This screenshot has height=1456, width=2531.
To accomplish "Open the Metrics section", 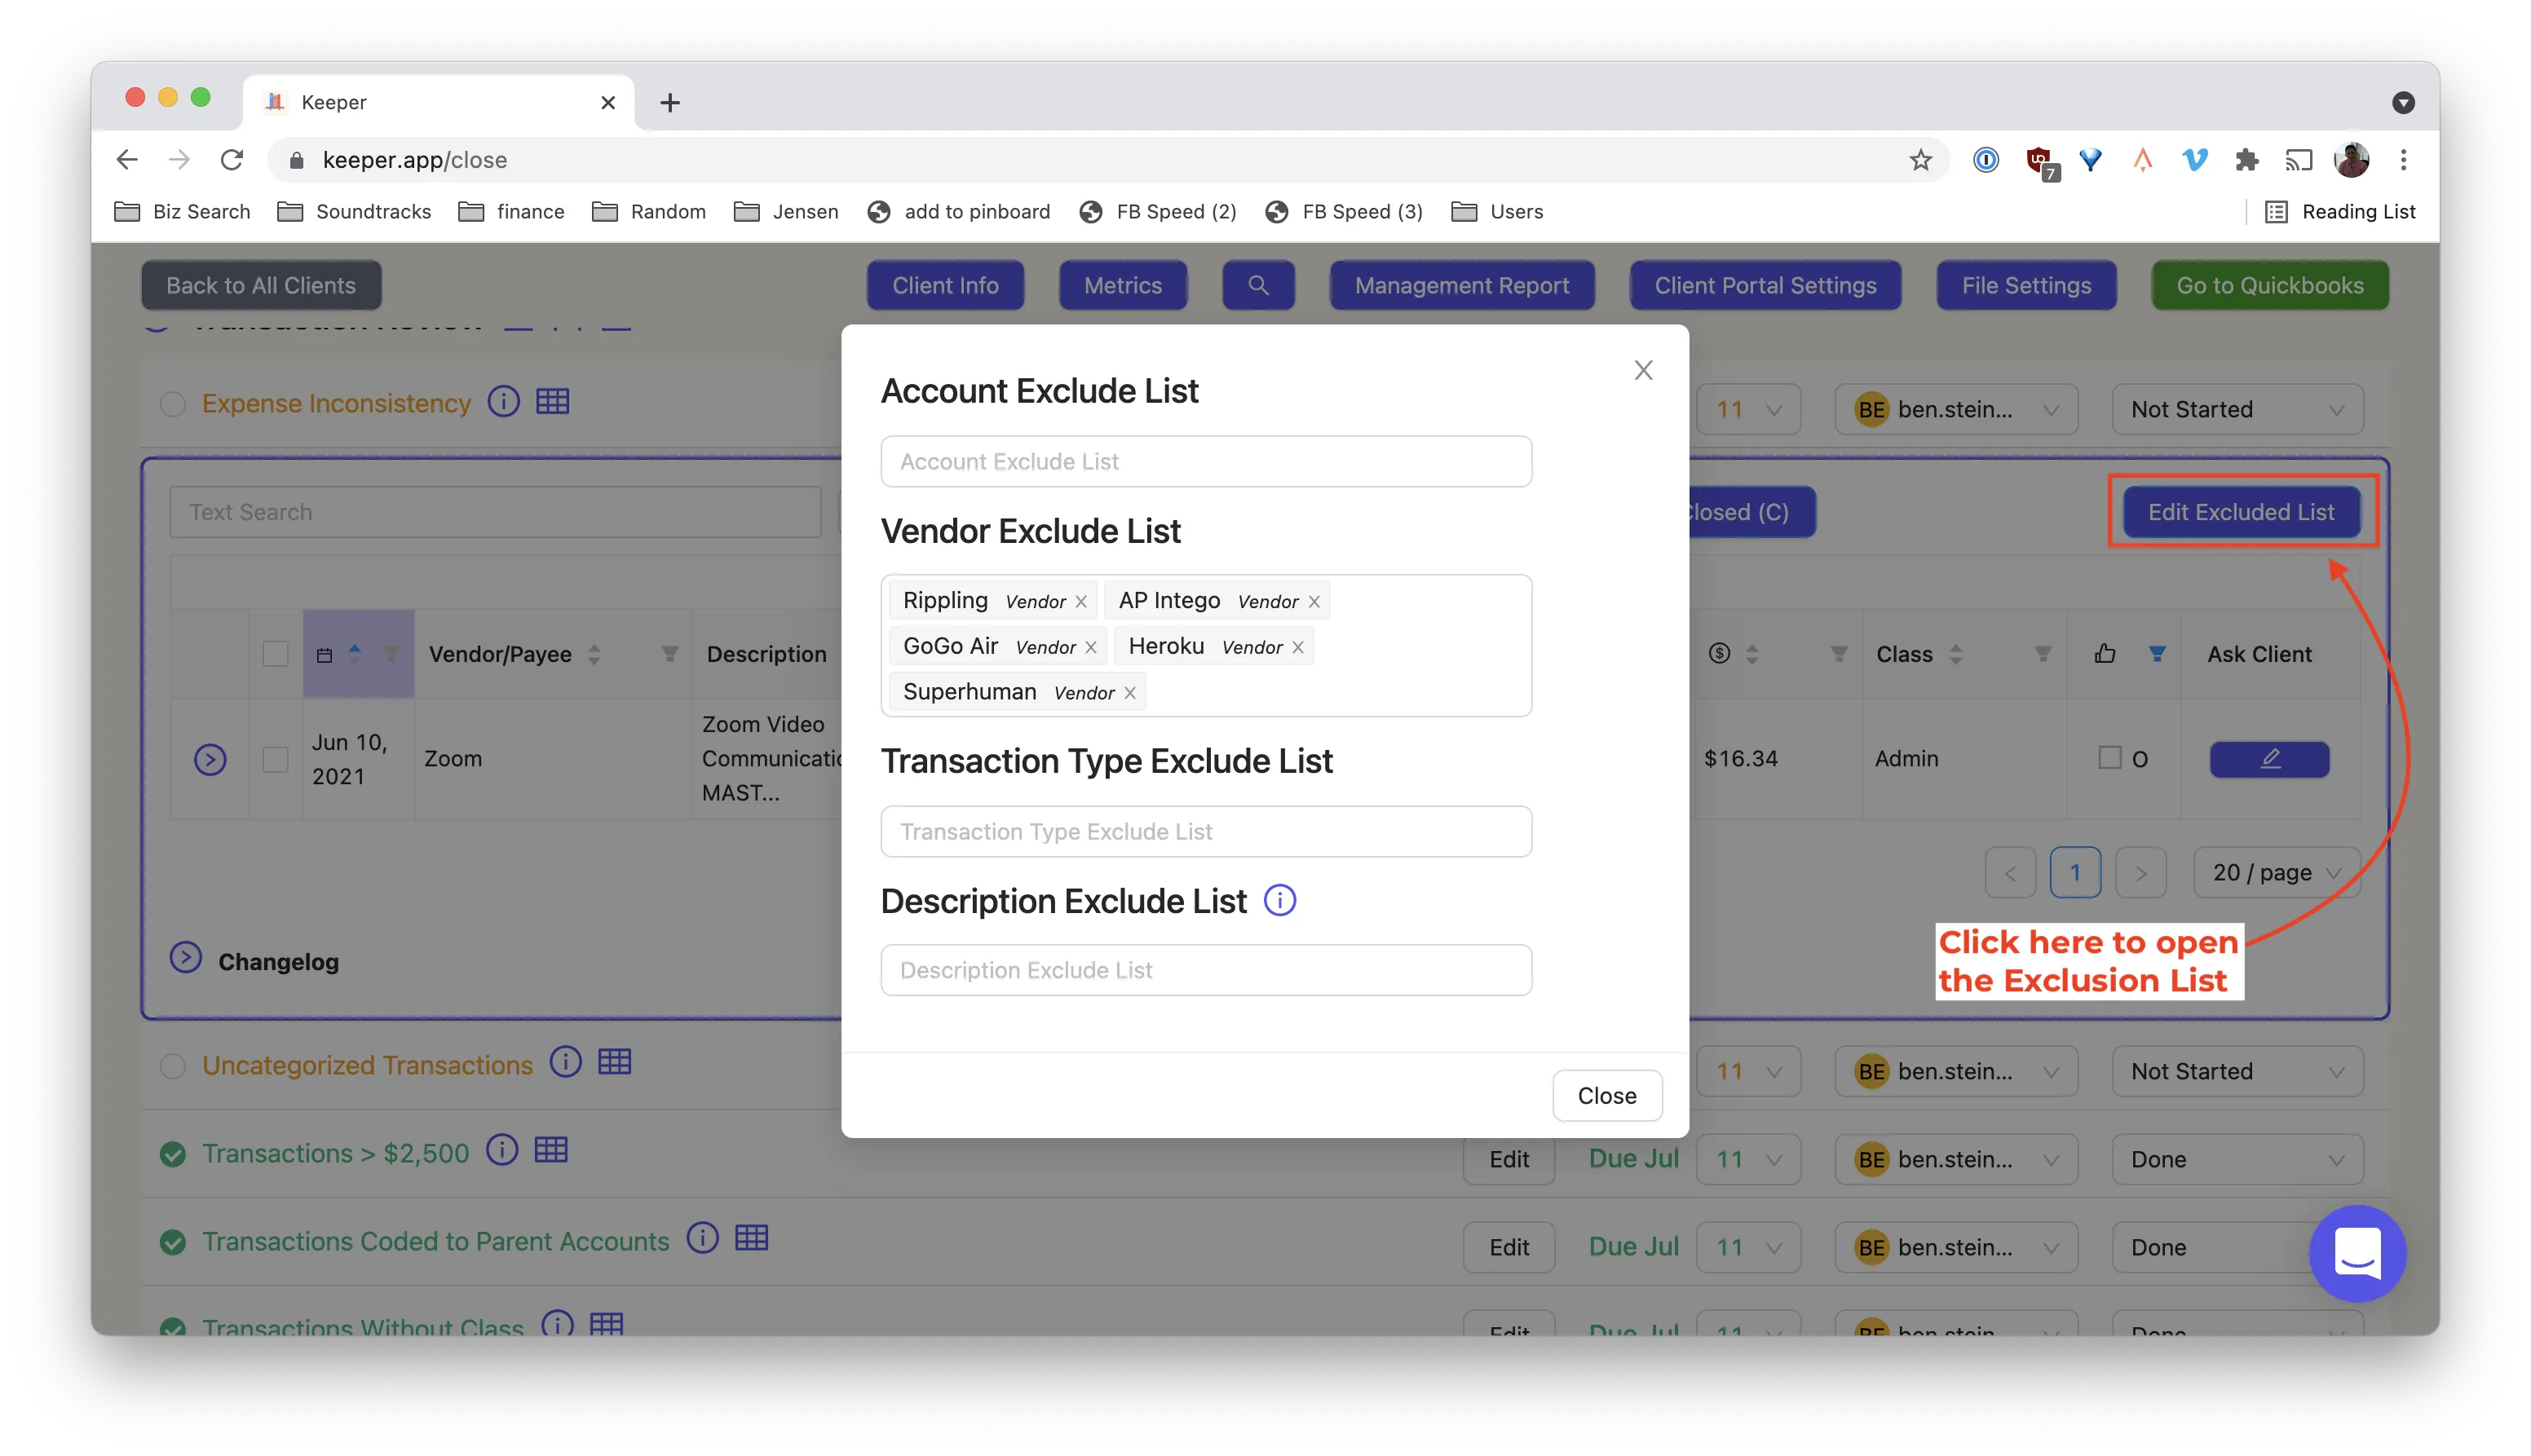I will [1123, 286].
